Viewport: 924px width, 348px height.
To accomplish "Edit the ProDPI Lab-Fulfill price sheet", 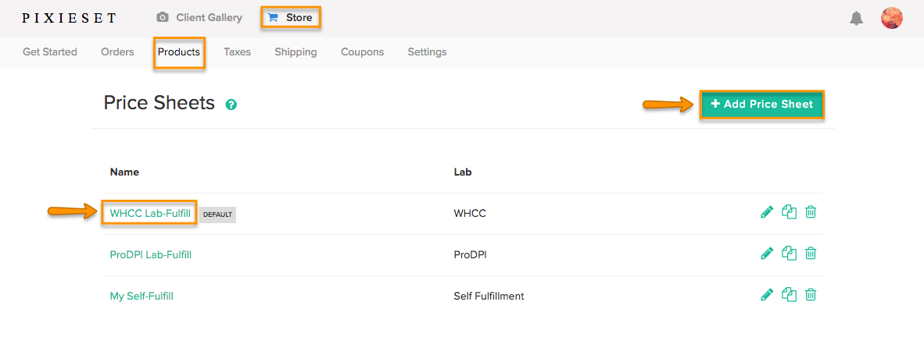I will point(766,254).
